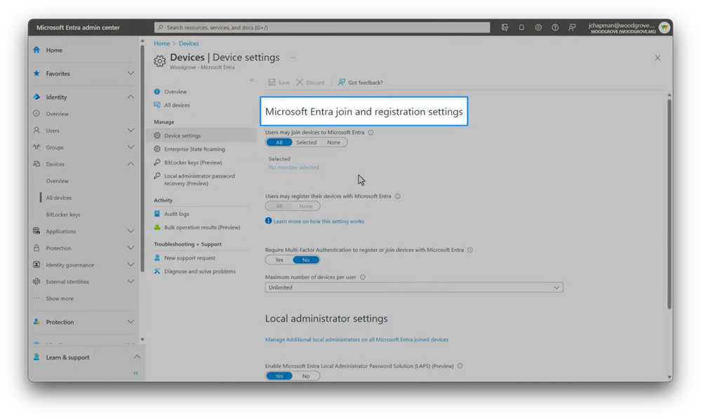Select All devices in left sidebar
The height and width of the screenshot is (419, 701).
pos(58,198)
